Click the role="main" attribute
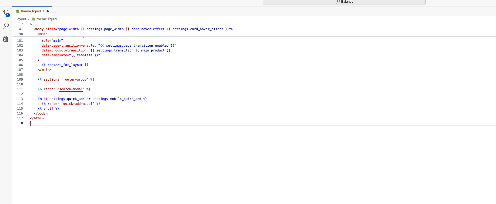Screen dimensions: 496x204 coord(52,41)
